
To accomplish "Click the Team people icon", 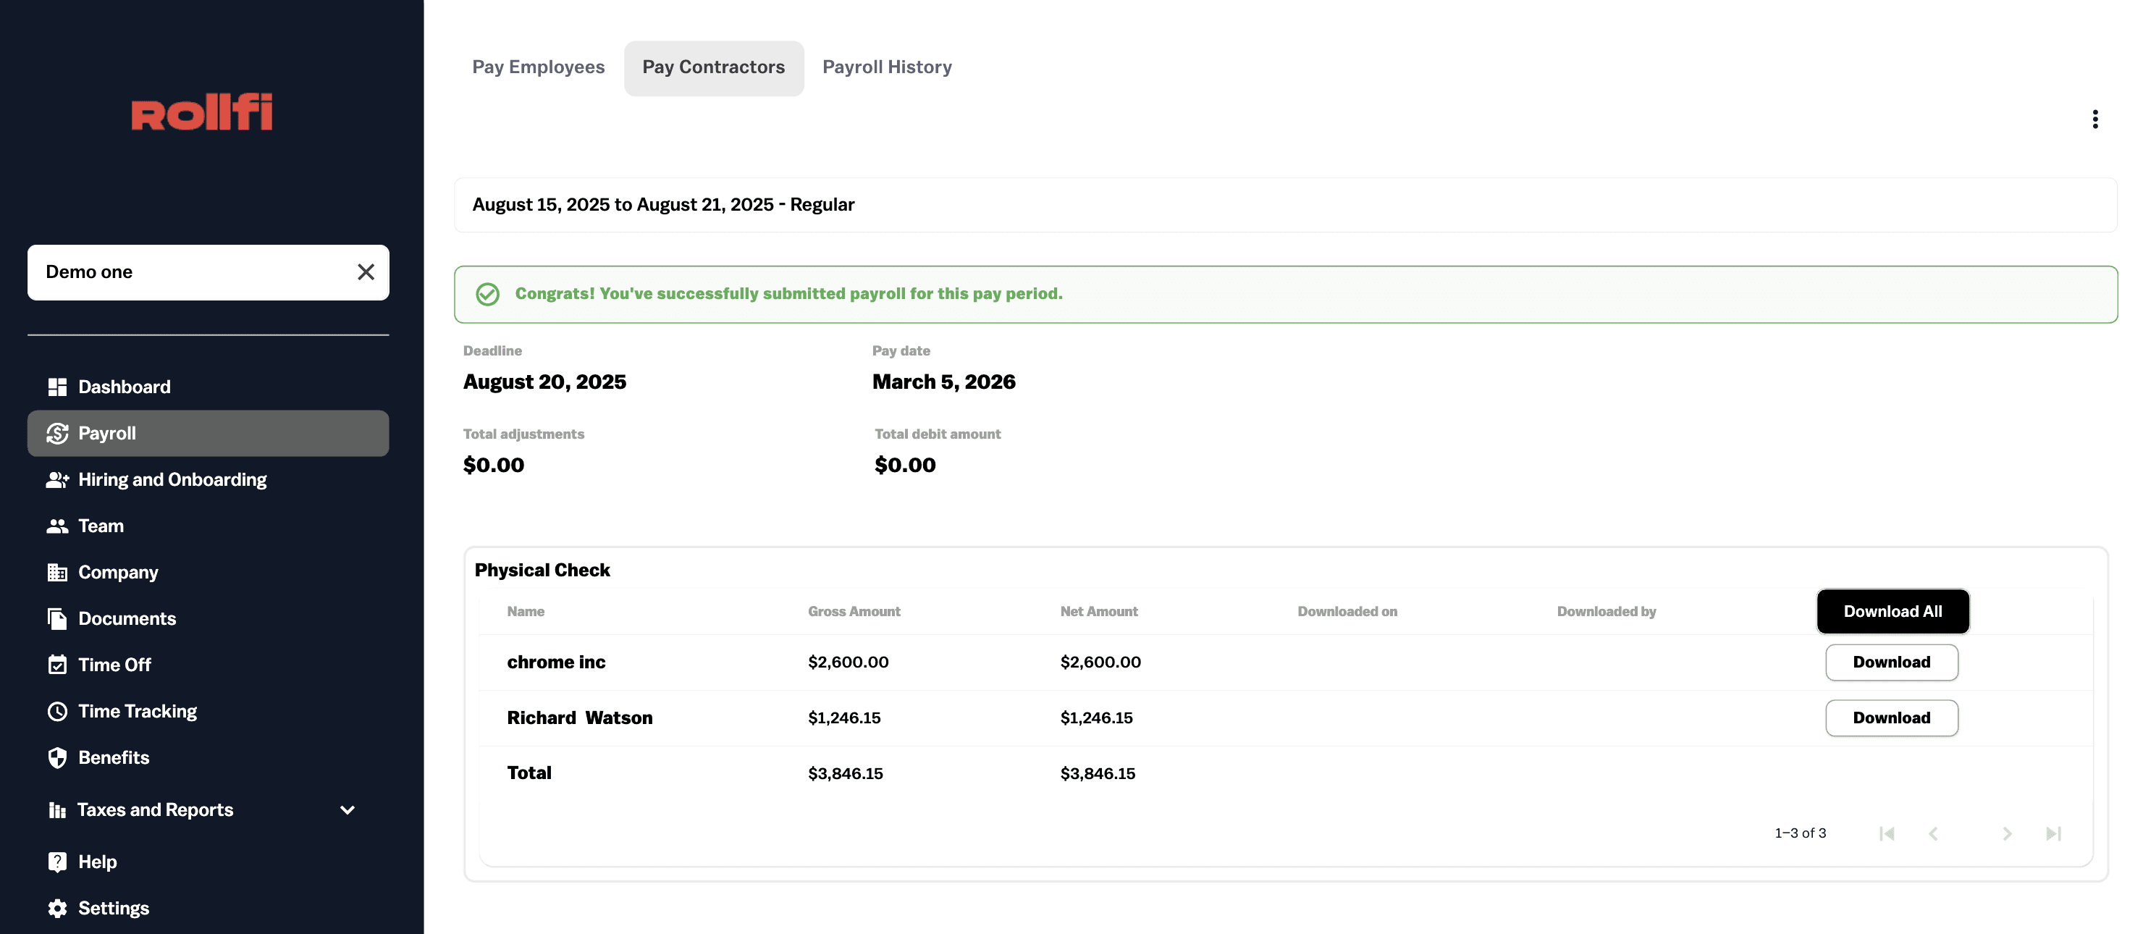I will (x=56, y=526).
